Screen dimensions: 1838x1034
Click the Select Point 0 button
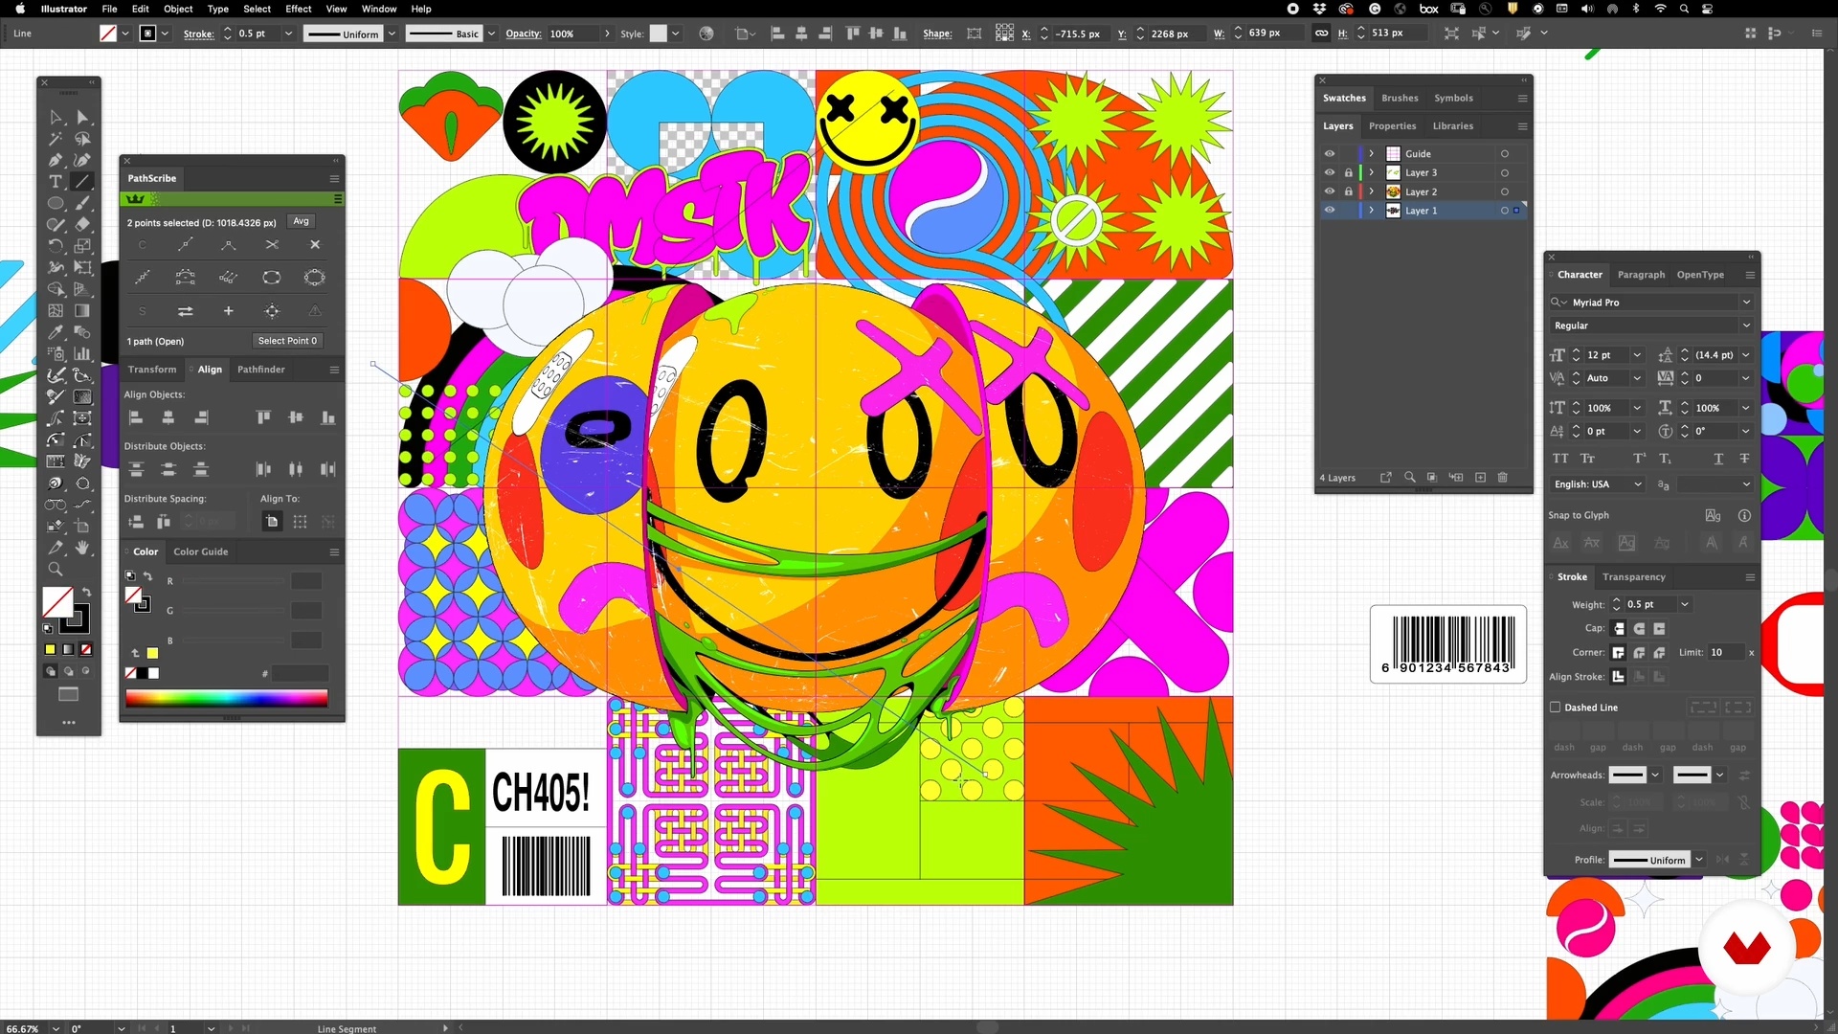[287, 341]
